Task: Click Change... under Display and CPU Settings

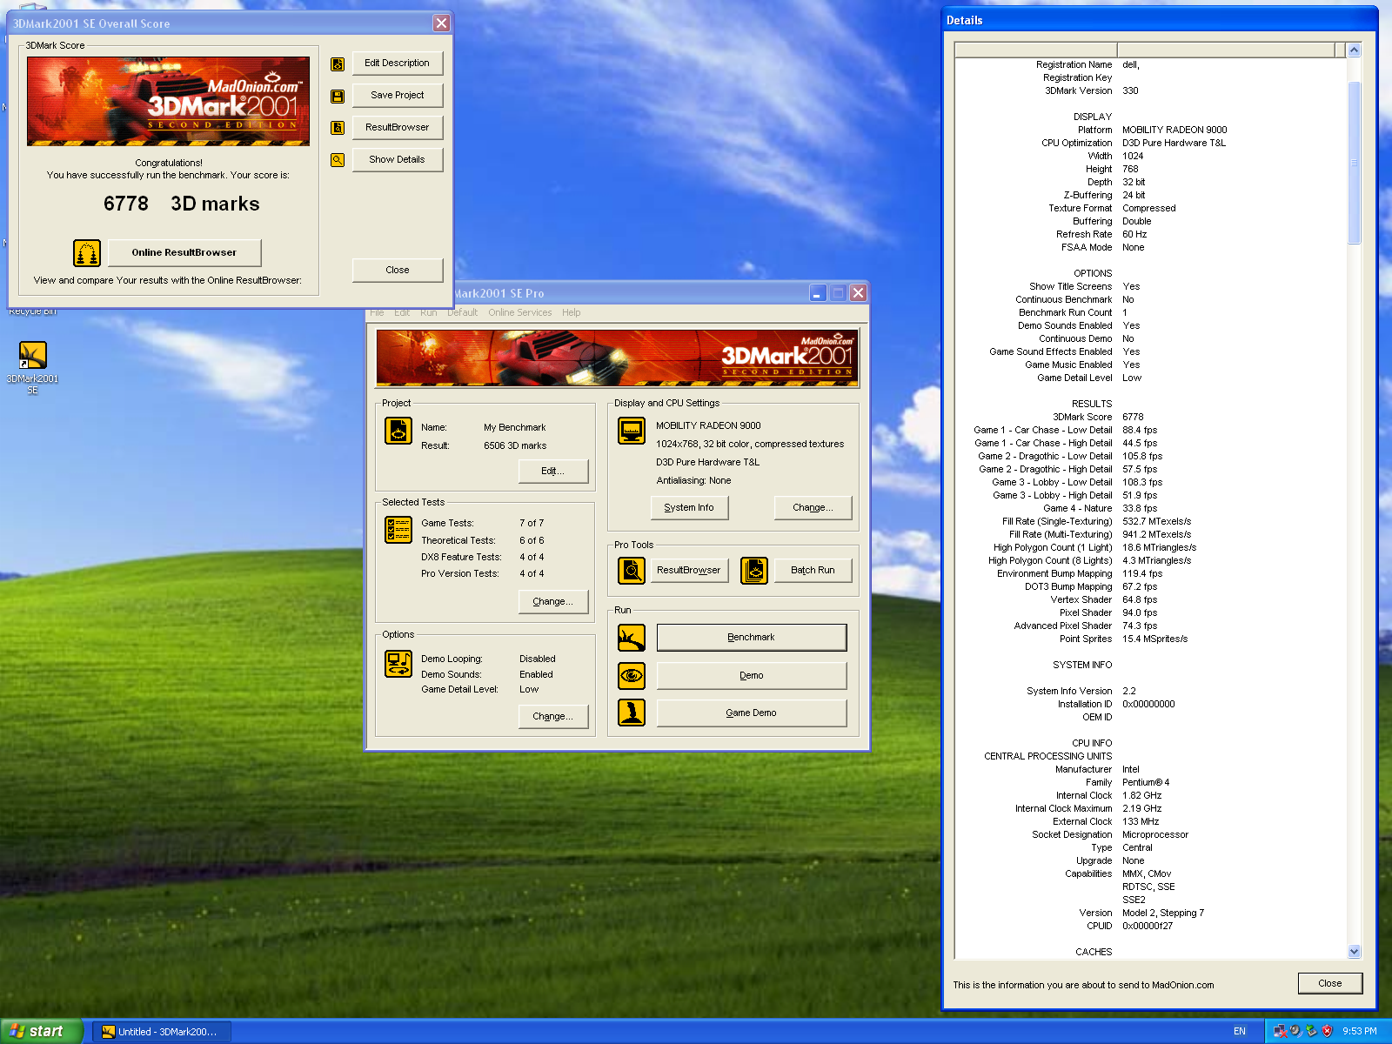Action: [x=813, y=508]
